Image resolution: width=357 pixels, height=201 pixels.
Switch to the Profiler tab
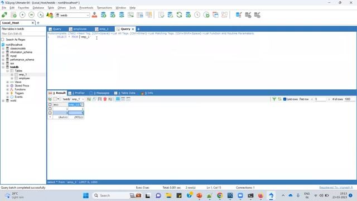pyautogui.click(x=76, y=93)
